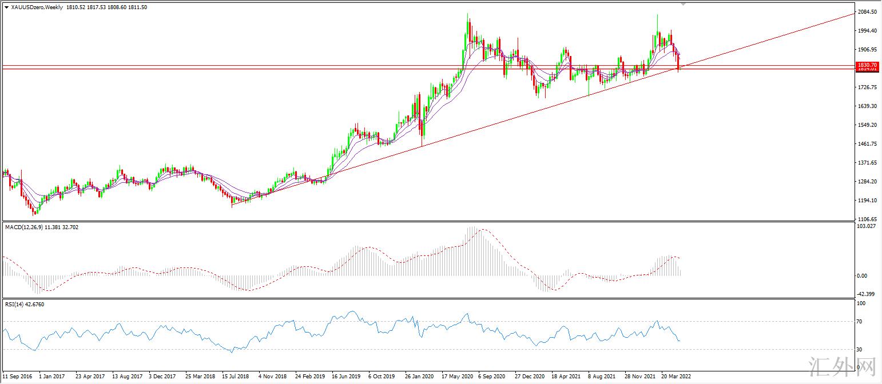The width and height of the screenshot is (882, 384).
Task: Click the dropdown triangle beside XAUUSDzero,Weekly
Action: 6,7
